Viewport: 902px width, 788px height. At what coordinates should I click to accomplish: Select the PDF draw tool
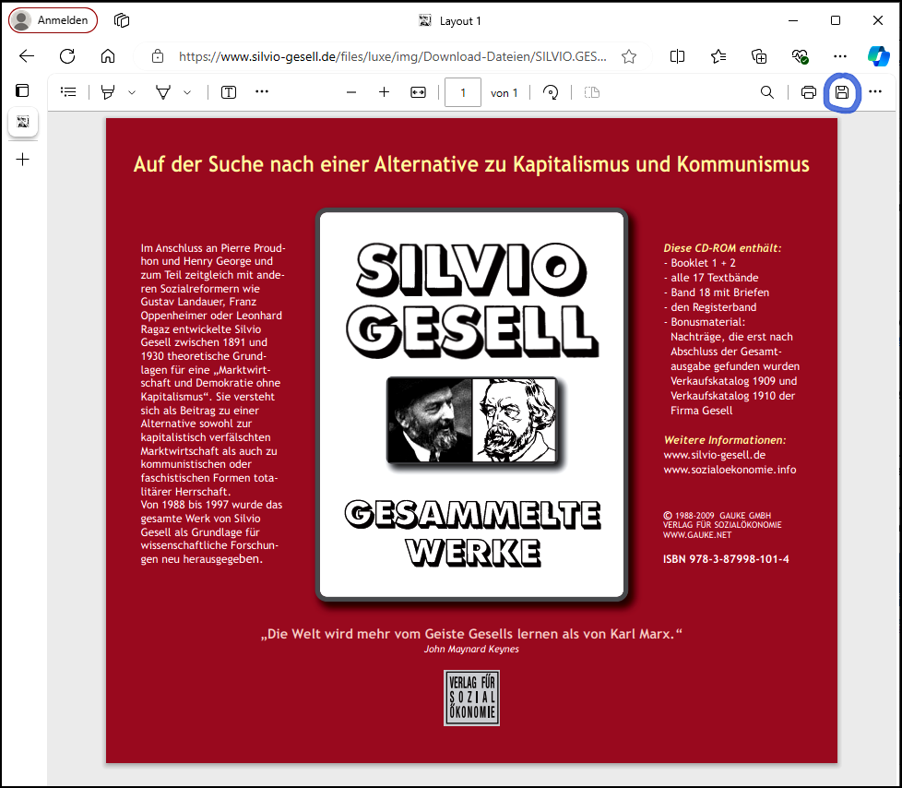(163, 92)
